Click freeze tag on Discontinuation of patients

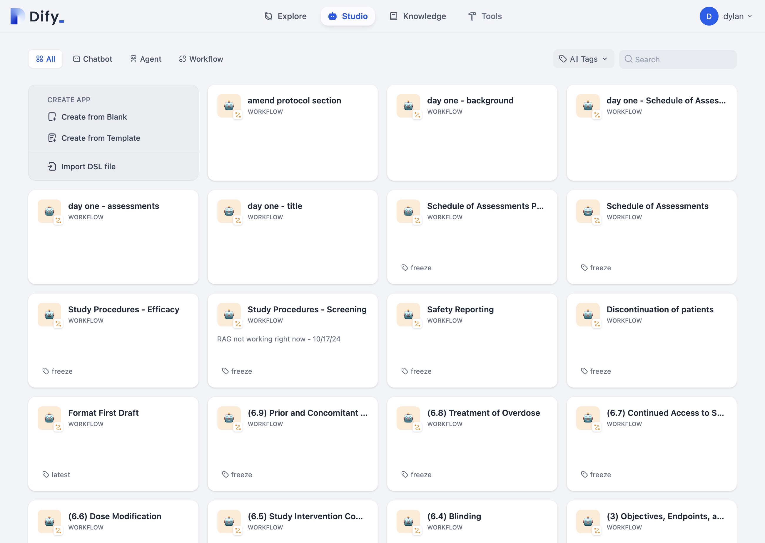tap(596, 371)
